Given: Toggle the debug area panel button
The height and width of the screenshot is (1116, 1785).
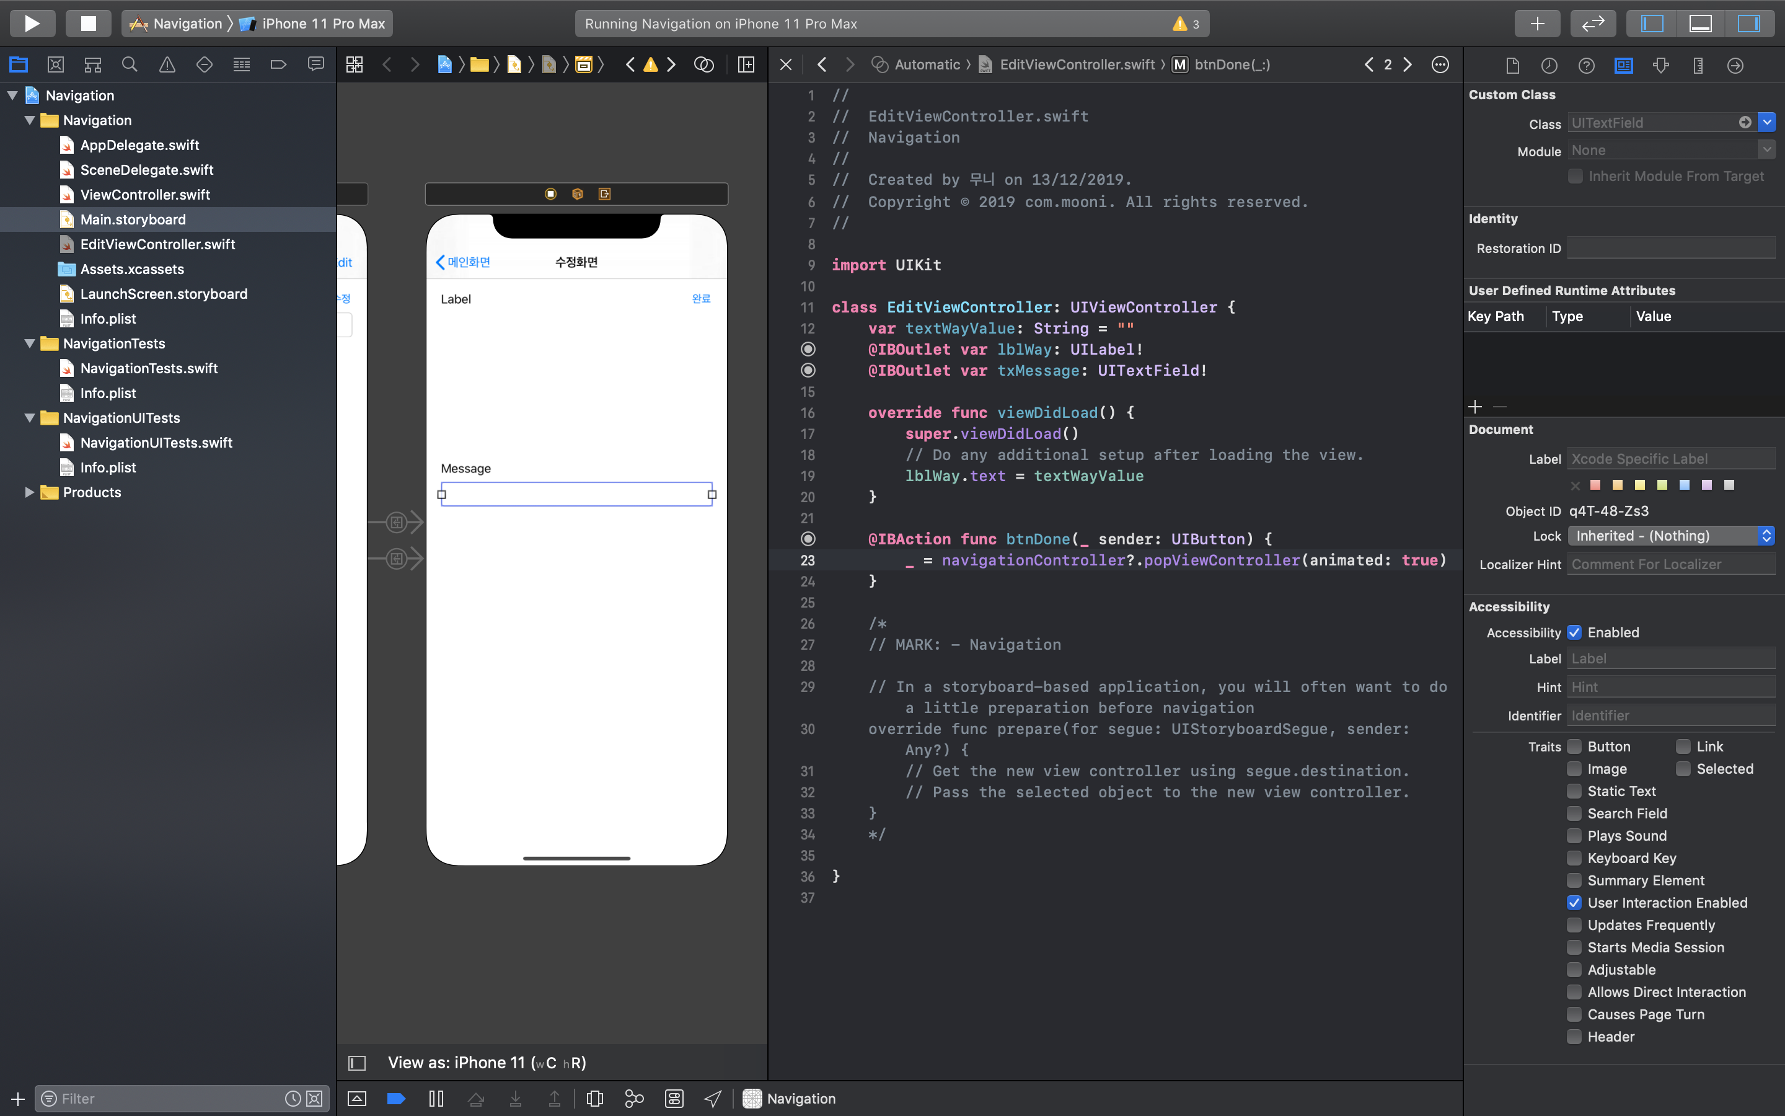Looking at the screenshot, I should (x=1700, y=24).
